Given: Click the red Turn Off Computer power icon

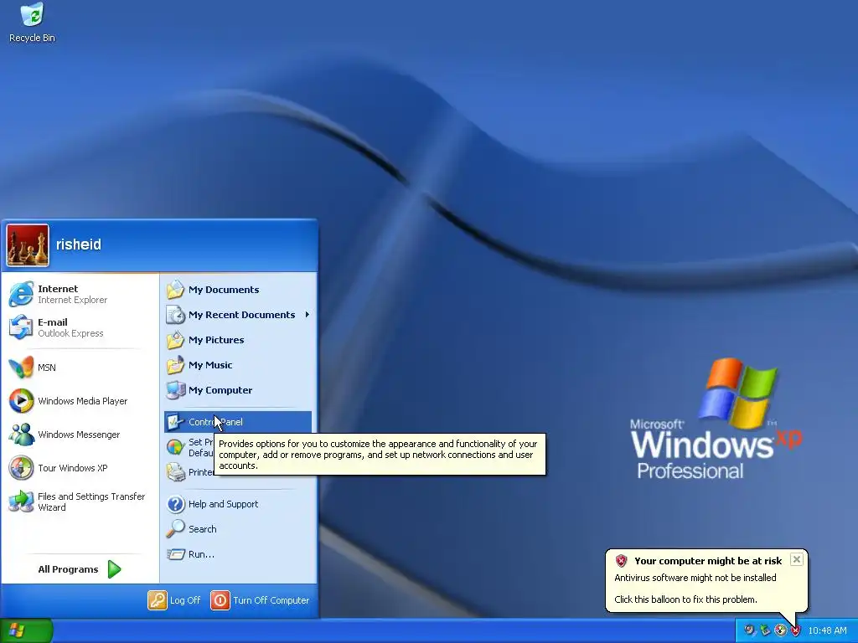Looking at the screenshot, I should [220, 600].
